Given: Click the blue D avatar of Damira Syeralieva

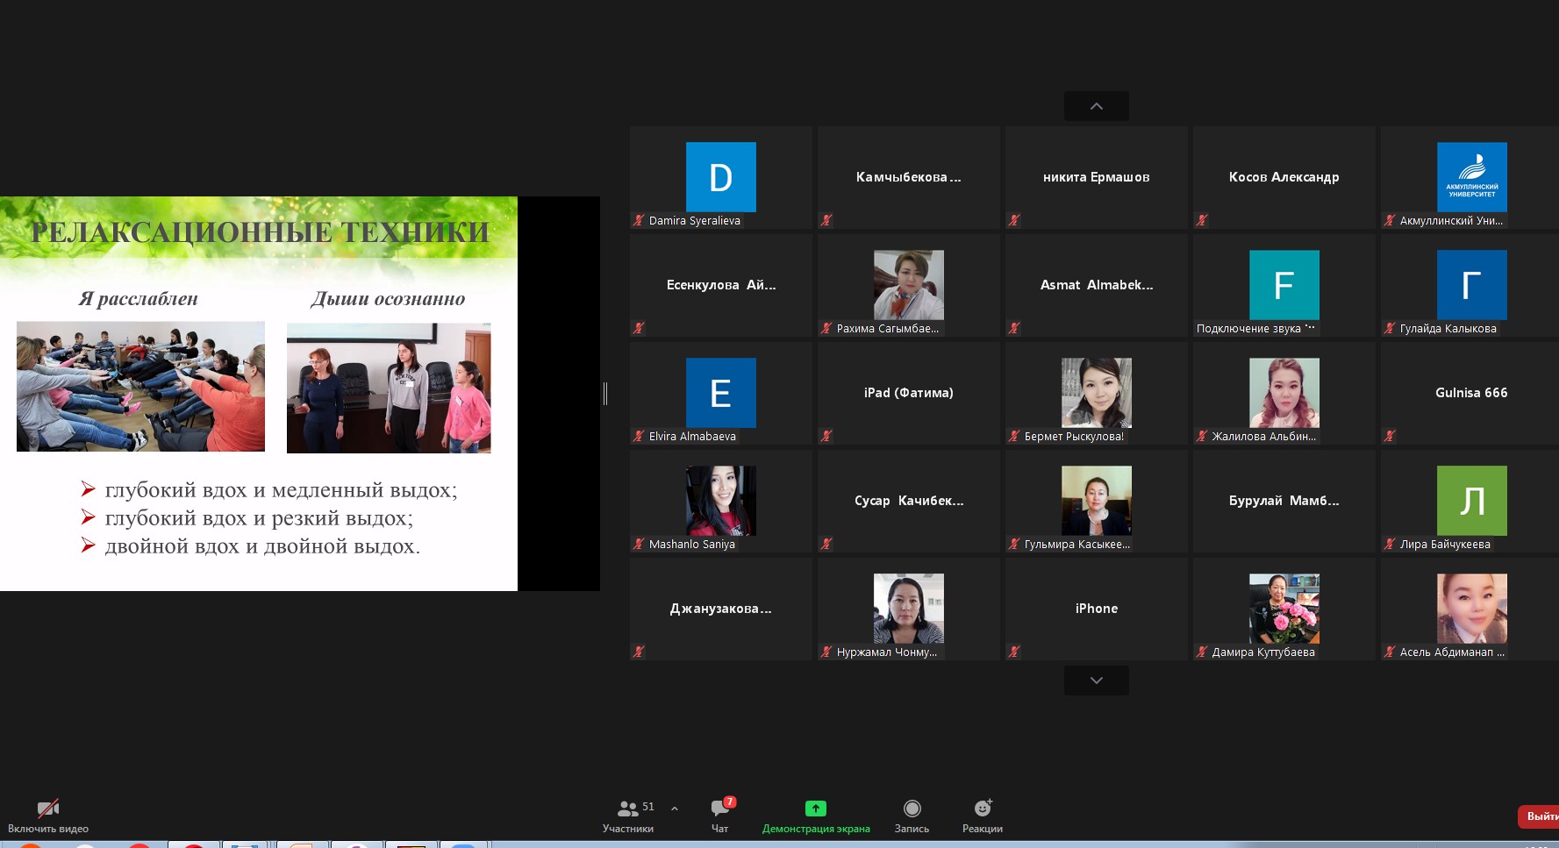Looking at the screenshot, I should click(x=720, y=177).
